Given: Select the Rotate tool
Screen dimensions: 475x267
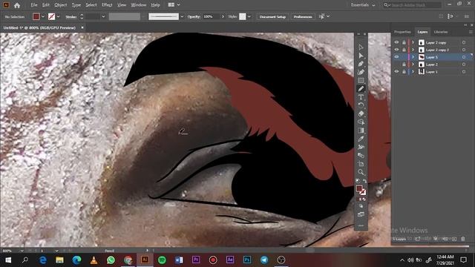Looking at the screenshot, I should pos(361,105).
